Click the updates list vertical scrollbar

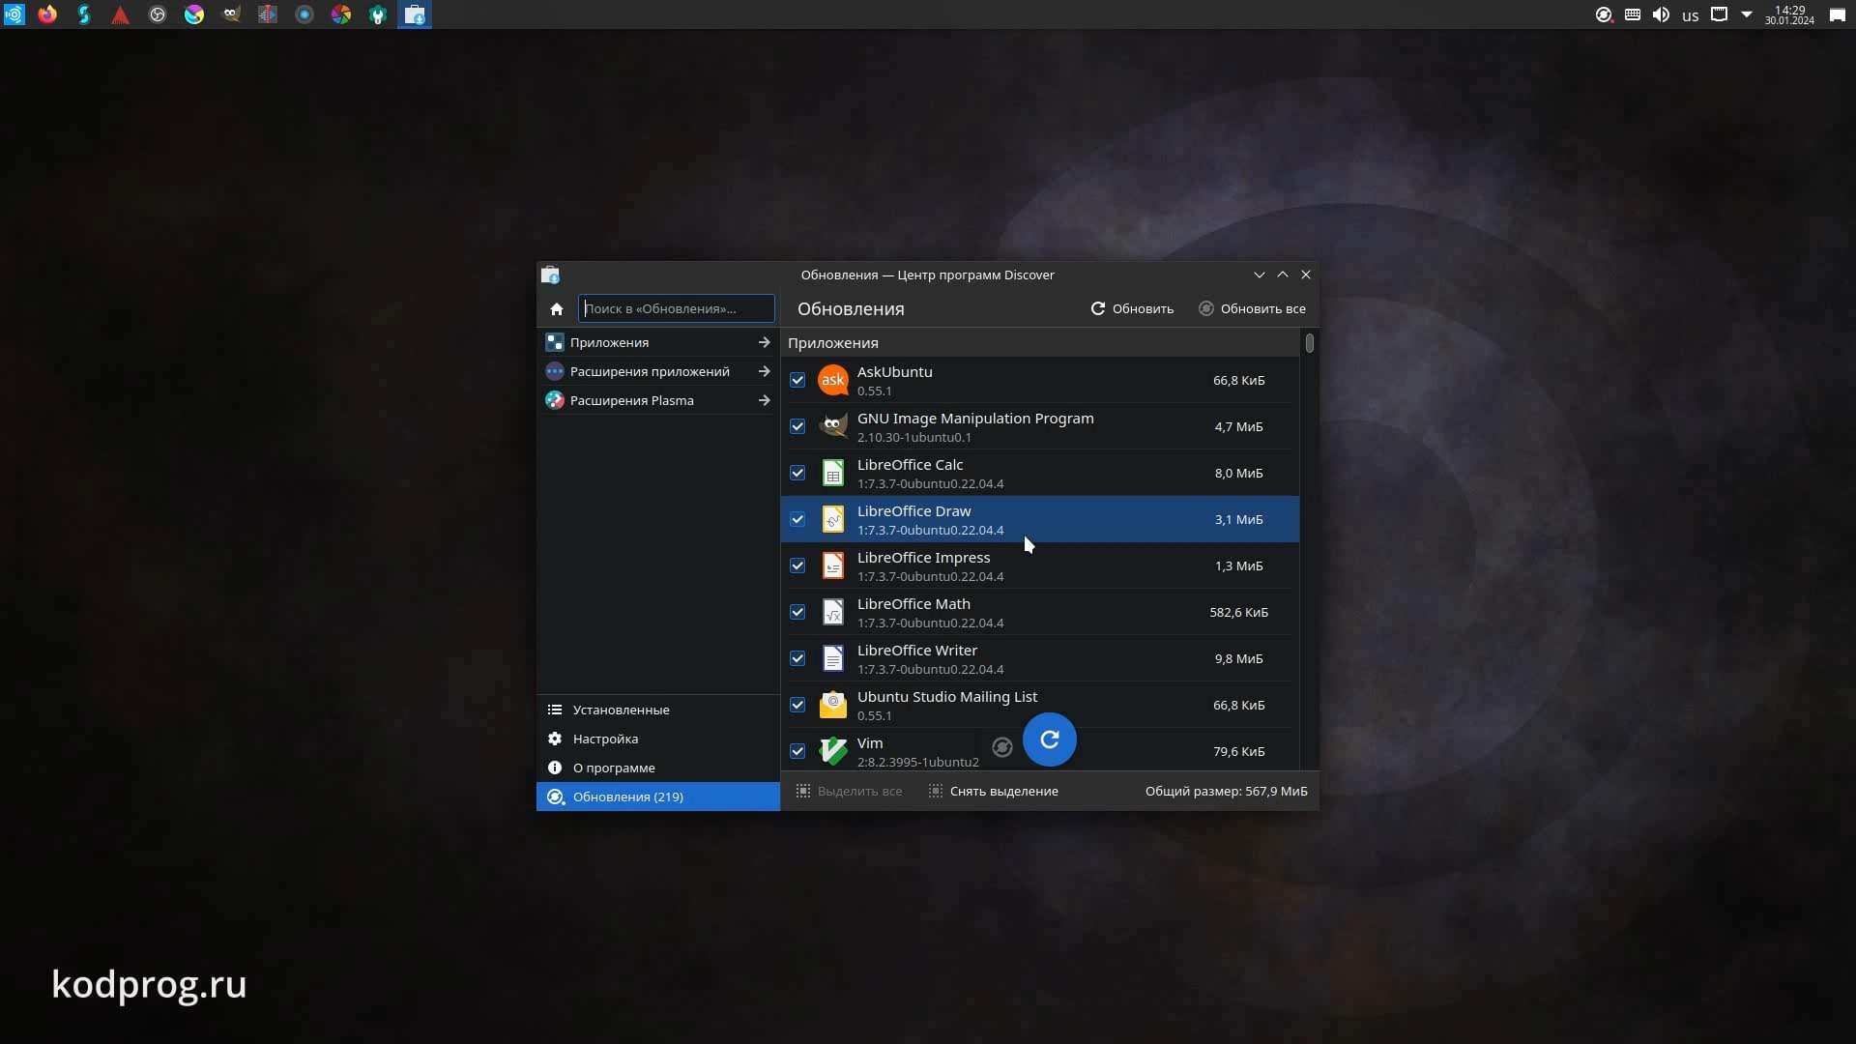[x=1310, y=343]
